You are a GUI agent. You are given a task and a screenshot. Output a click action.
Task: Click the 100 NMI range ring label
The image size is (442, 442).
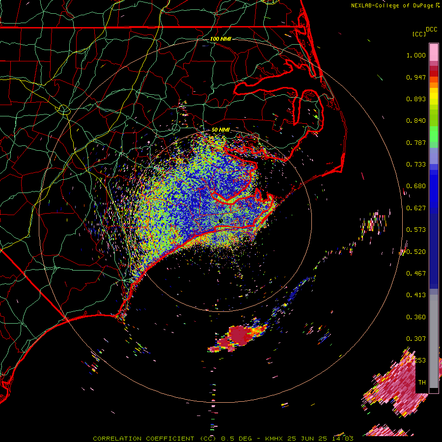[221, 39]
